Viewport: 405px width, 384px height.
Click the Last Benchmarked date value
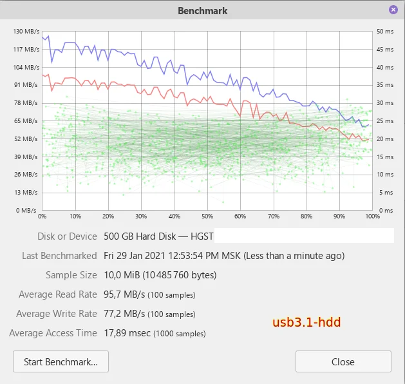[224, 256]
